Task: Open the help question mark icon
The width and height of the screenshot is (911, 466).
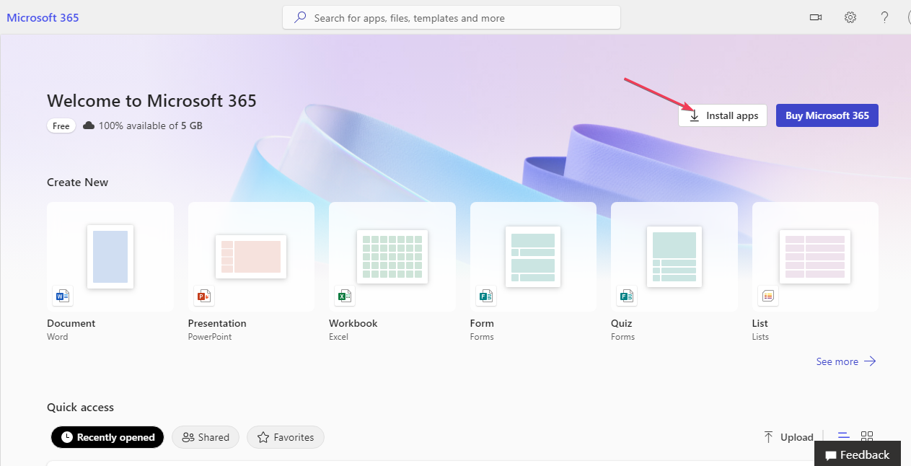Action: coord(884,17)
